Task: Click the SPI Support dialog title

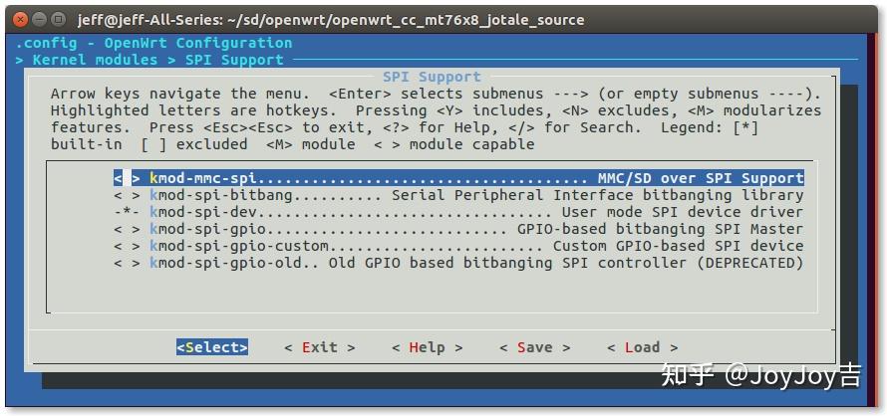Action: pyautogui.click(x=433, y=77)
